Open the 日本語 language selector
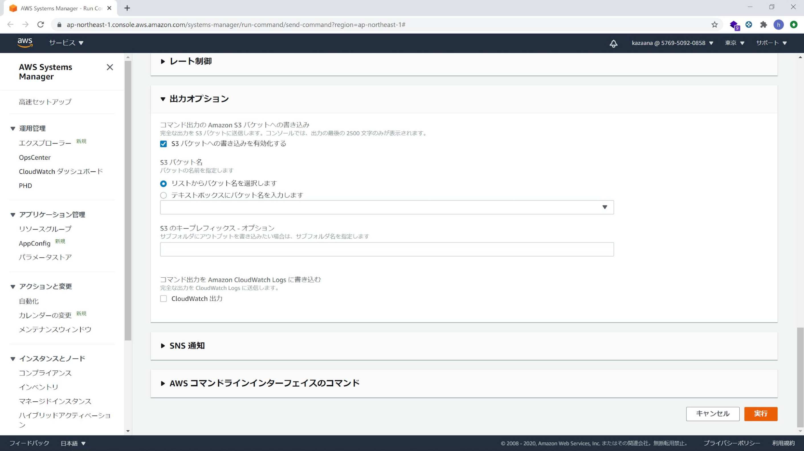804x451 pixels. (73, 443)
